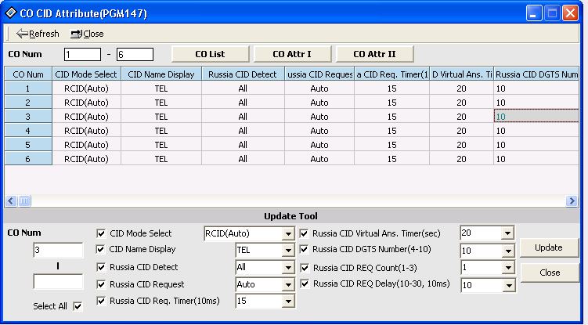Disable the Russia CID Detect checkbox

[x=100, y=267]
